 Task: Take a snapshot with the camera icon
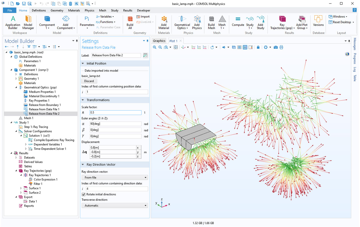(276, 47)
